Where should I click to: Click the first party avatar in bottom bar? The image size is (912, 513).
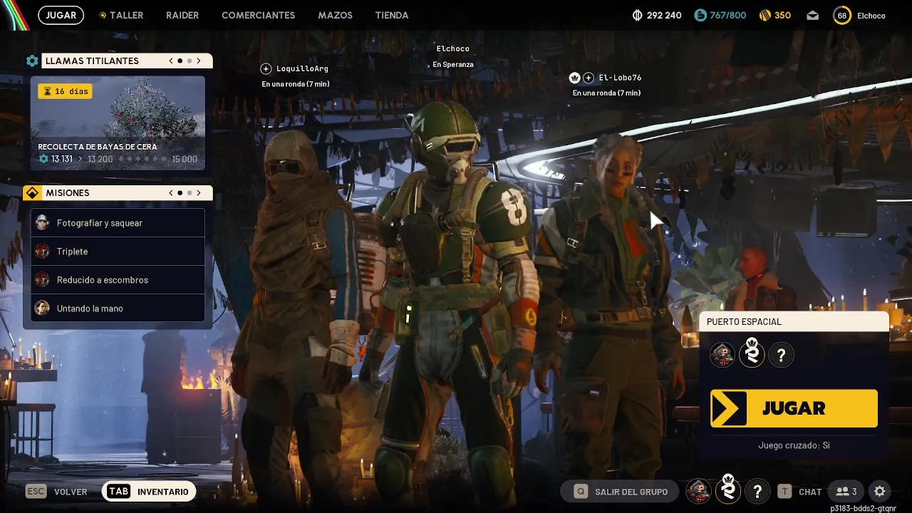click(x=698, y=491)
